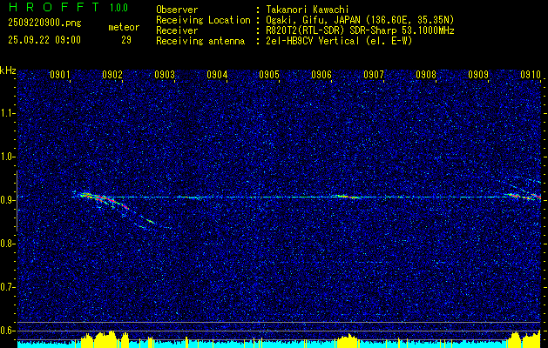Click the 0.8 kHz axis label
This screenshot has height=348, width=548.
point(7,244)
